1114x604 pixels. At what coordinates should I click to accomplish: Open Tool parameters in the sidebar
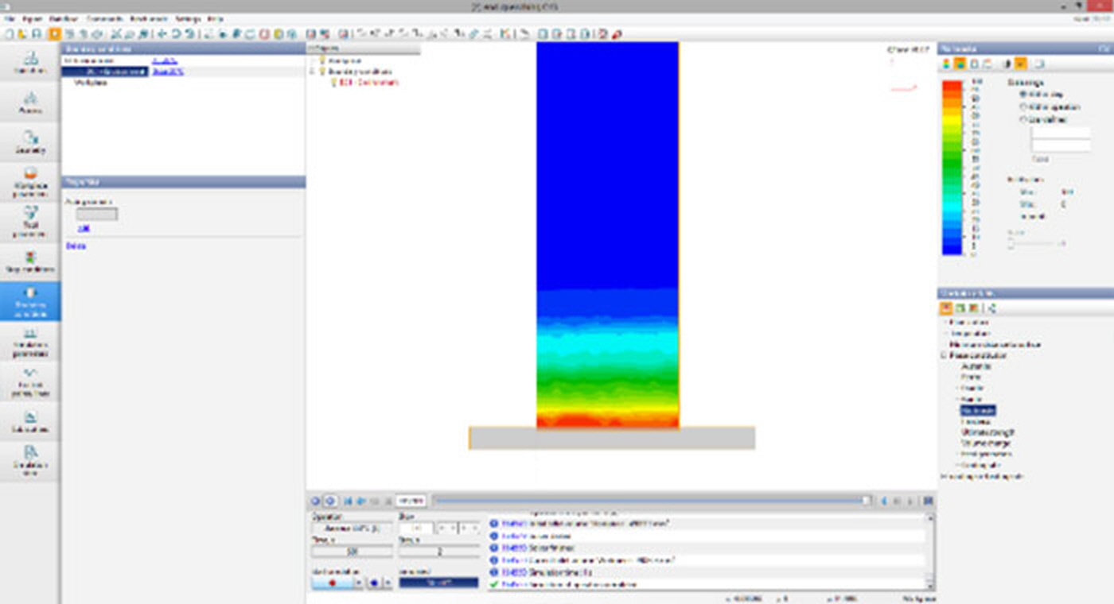30,222
